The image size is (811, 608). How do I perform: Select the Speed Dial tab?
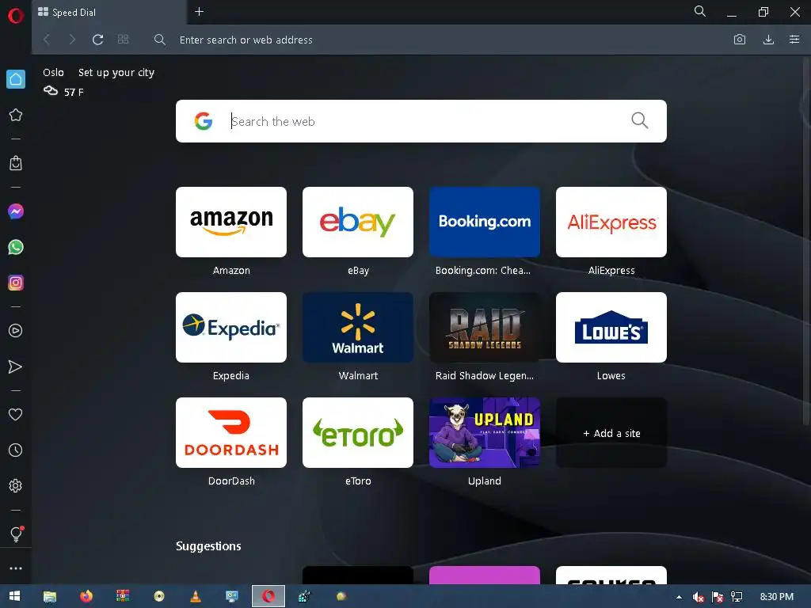tap(109, 13)
